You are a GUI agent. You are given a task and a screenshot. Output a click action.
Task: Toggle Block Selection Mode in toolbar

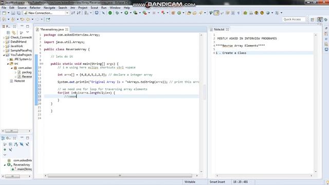click(x=233, y=13)
